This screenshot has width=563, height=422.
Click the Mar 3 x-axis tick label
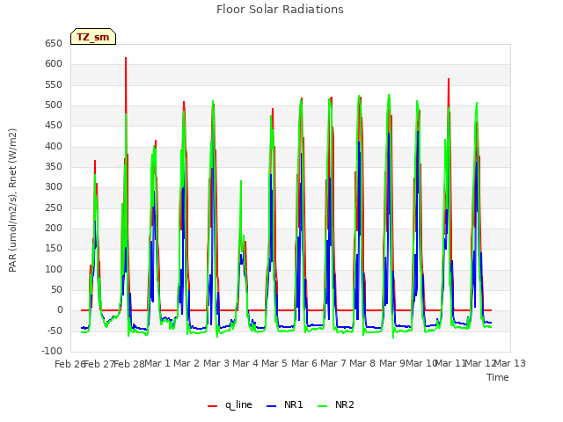point(216,363)
